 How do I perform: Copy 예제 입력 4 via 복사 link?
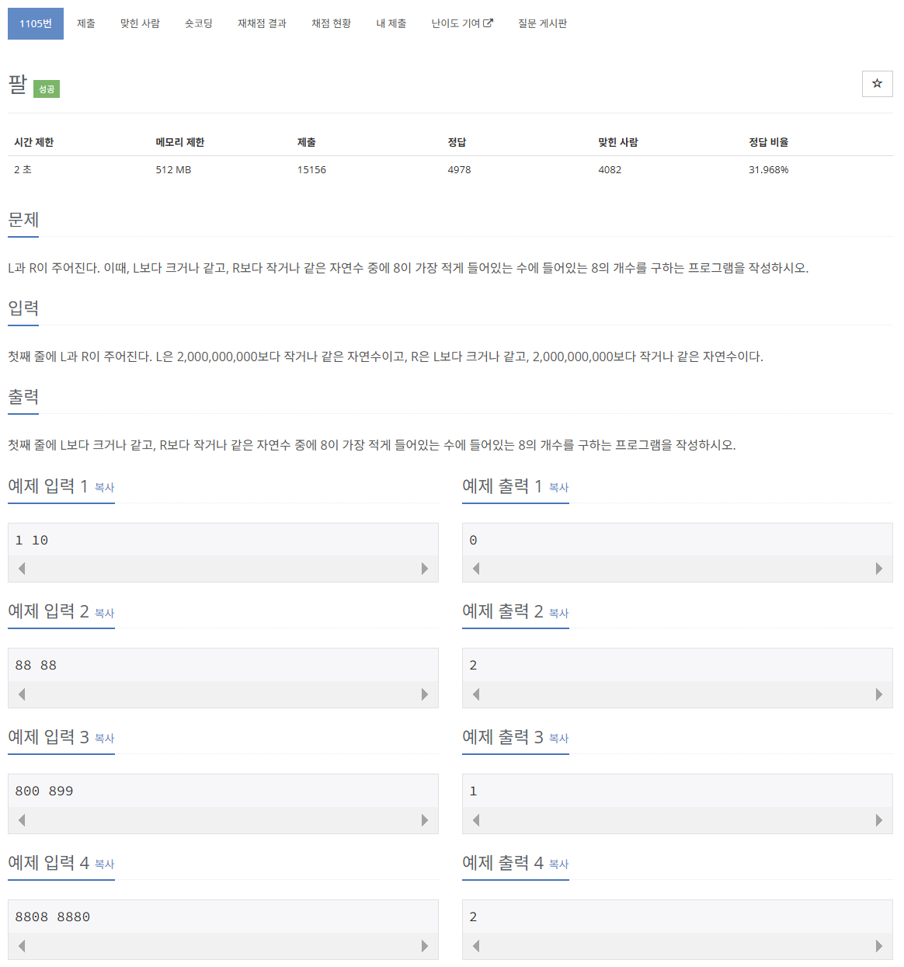(104, 864)
